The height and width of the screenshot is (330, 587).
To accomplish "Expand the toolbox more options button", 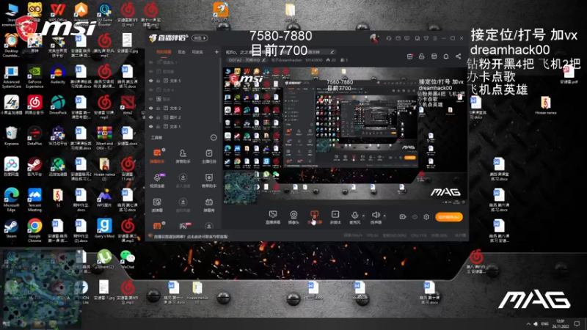I will [x=214, y=138].
